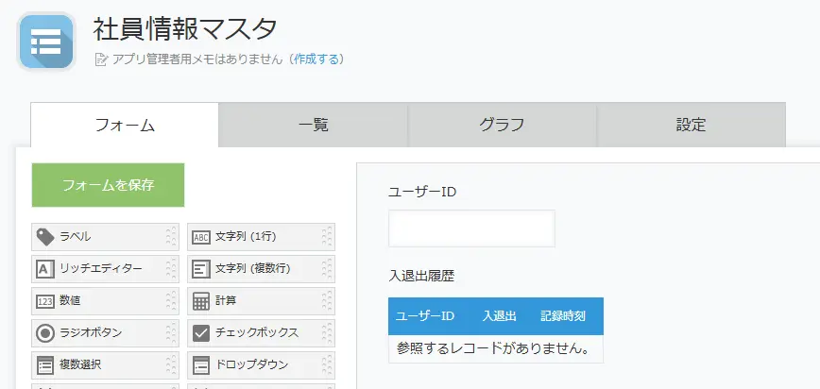The image size is (820, 389).
Task: Pick the リッチエディター field icon
Action: pyautogui.click(x=45, y=269)
